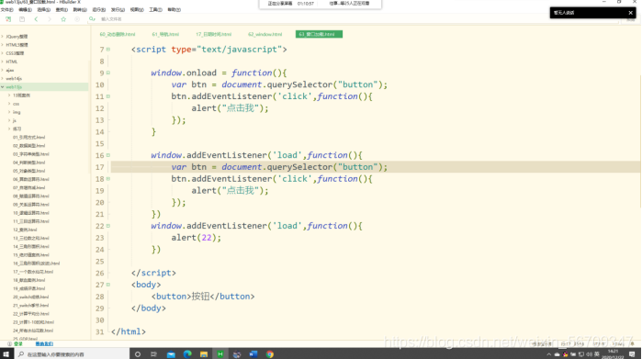
Task: Open the Mail app on taskbar
Action: (171, 354)
